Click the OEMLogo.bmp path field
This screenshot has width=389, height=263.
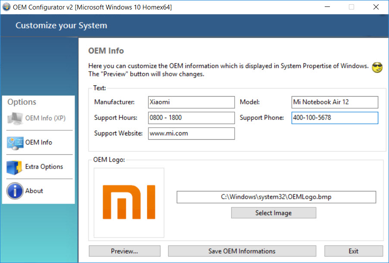[x=276, y=197]
